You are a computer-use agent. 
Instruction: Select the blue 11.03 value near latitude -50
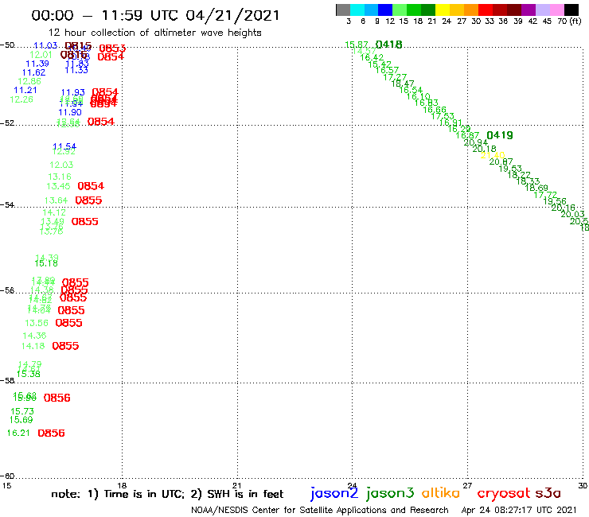tap(45, 46)
